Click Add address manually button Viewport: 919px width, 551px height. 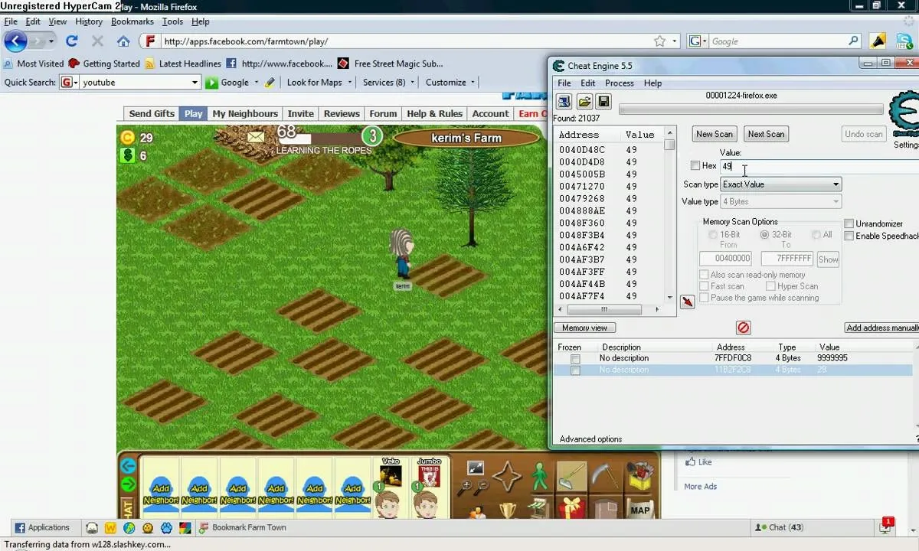pos(882,328)
